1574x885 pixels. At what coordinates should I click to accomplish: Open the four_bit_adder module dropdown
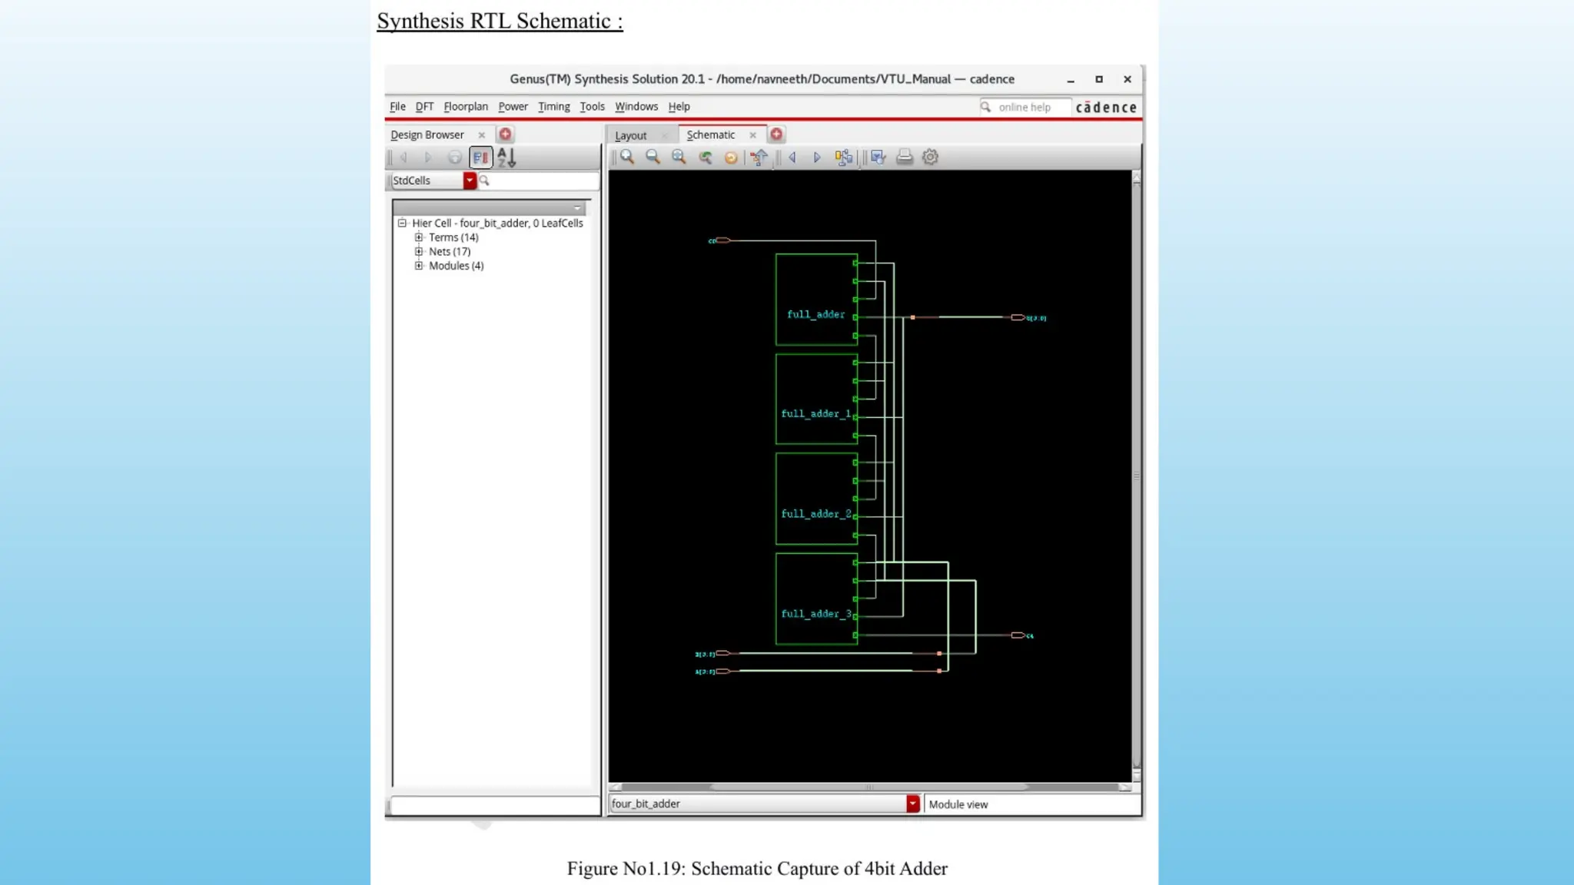point(912,804)
